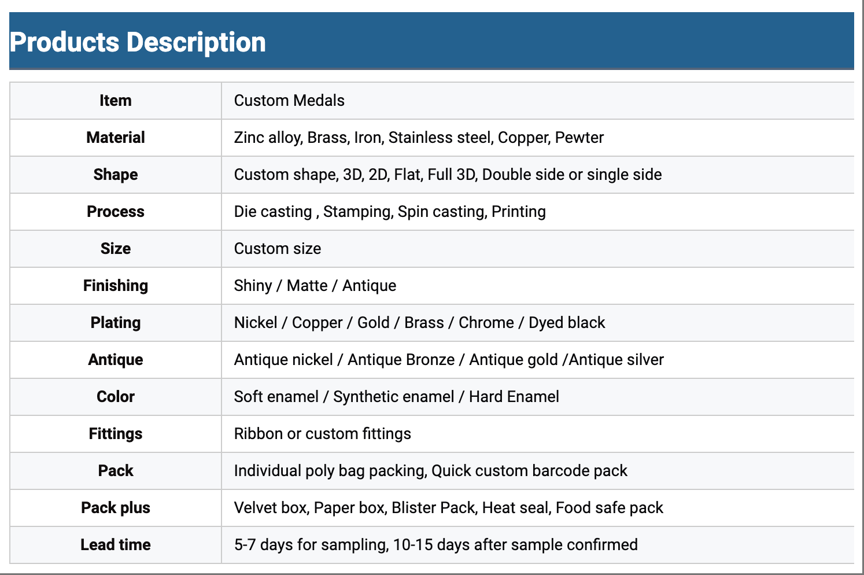Select the Item label cell
864x575 pixels.
[116, 101]
